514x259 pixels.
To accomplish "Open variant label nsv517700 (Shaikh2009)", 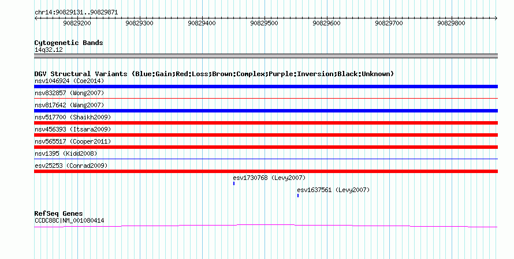I will (x=73, y=117).
